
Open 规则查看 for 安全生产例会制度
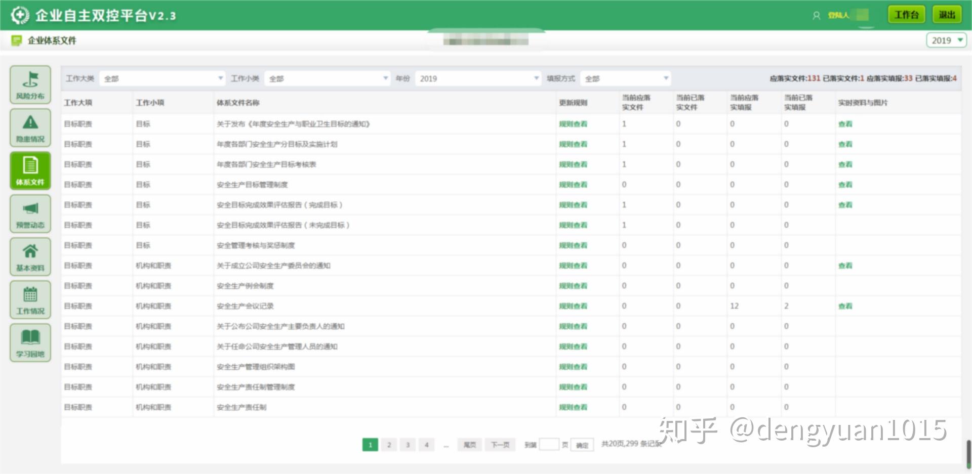pos(573,286)
